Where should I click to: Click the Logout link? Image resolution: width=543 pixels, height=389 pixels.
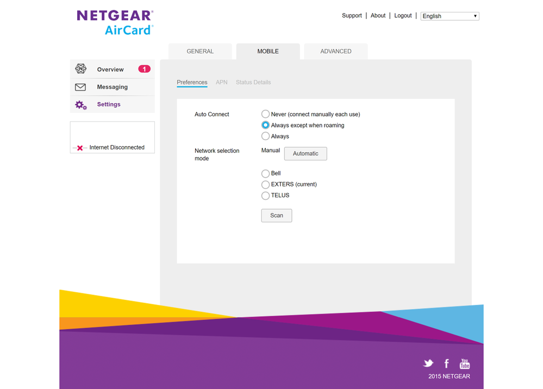coord(403,16)
